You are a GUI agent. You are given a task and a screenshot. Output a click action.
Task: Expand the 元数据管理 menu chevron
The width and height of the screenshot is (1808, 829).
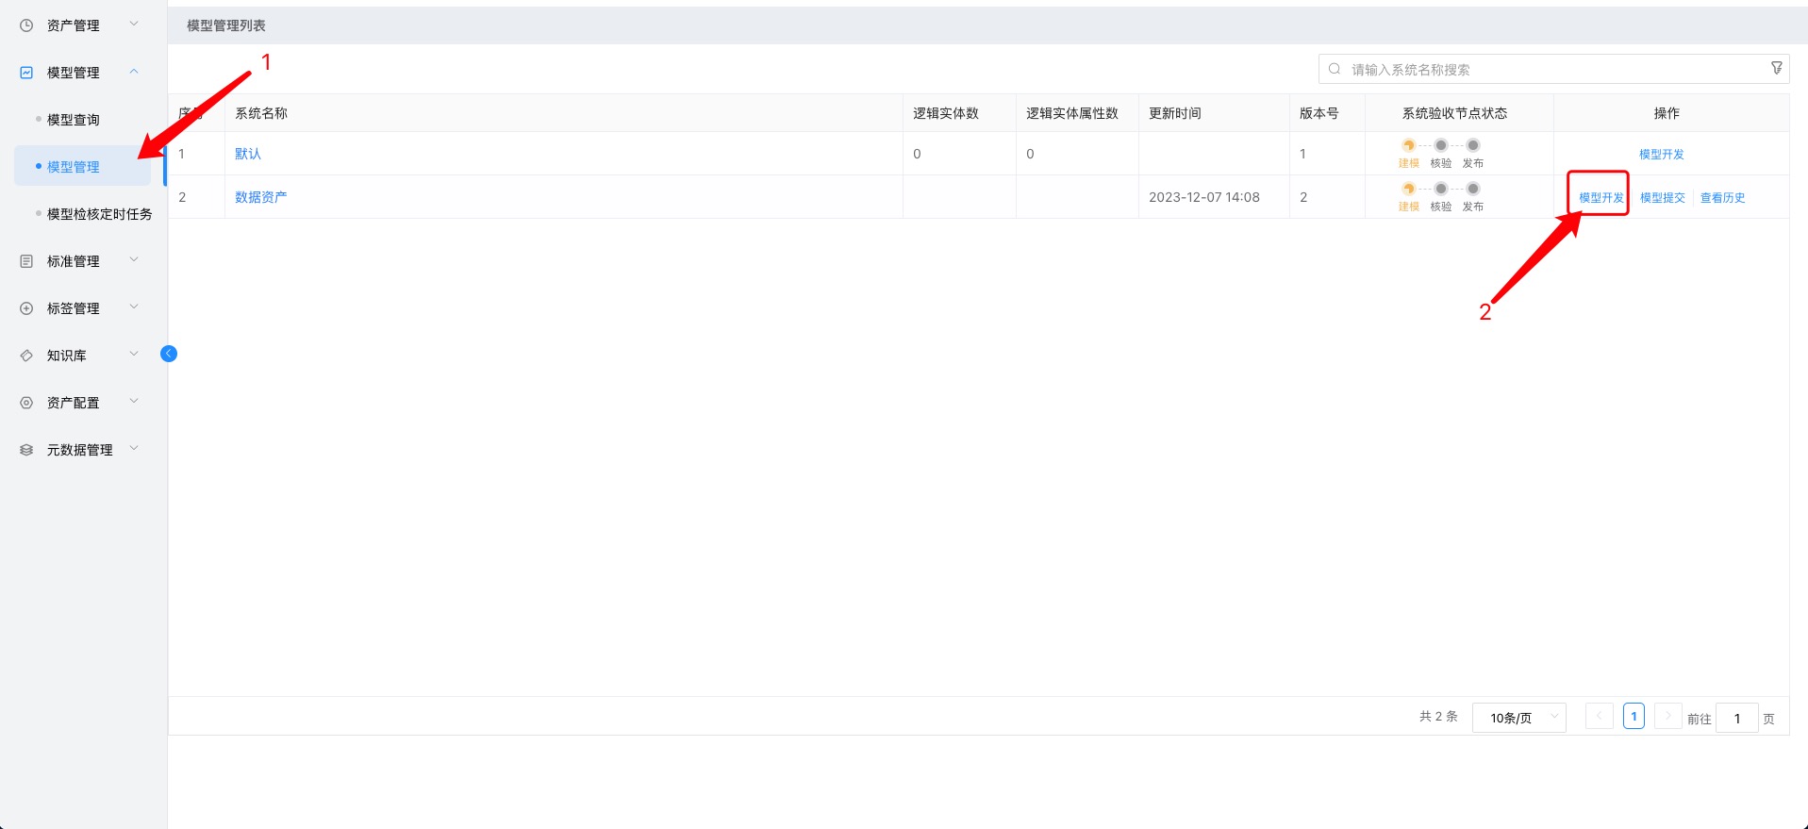pos(134,449)
